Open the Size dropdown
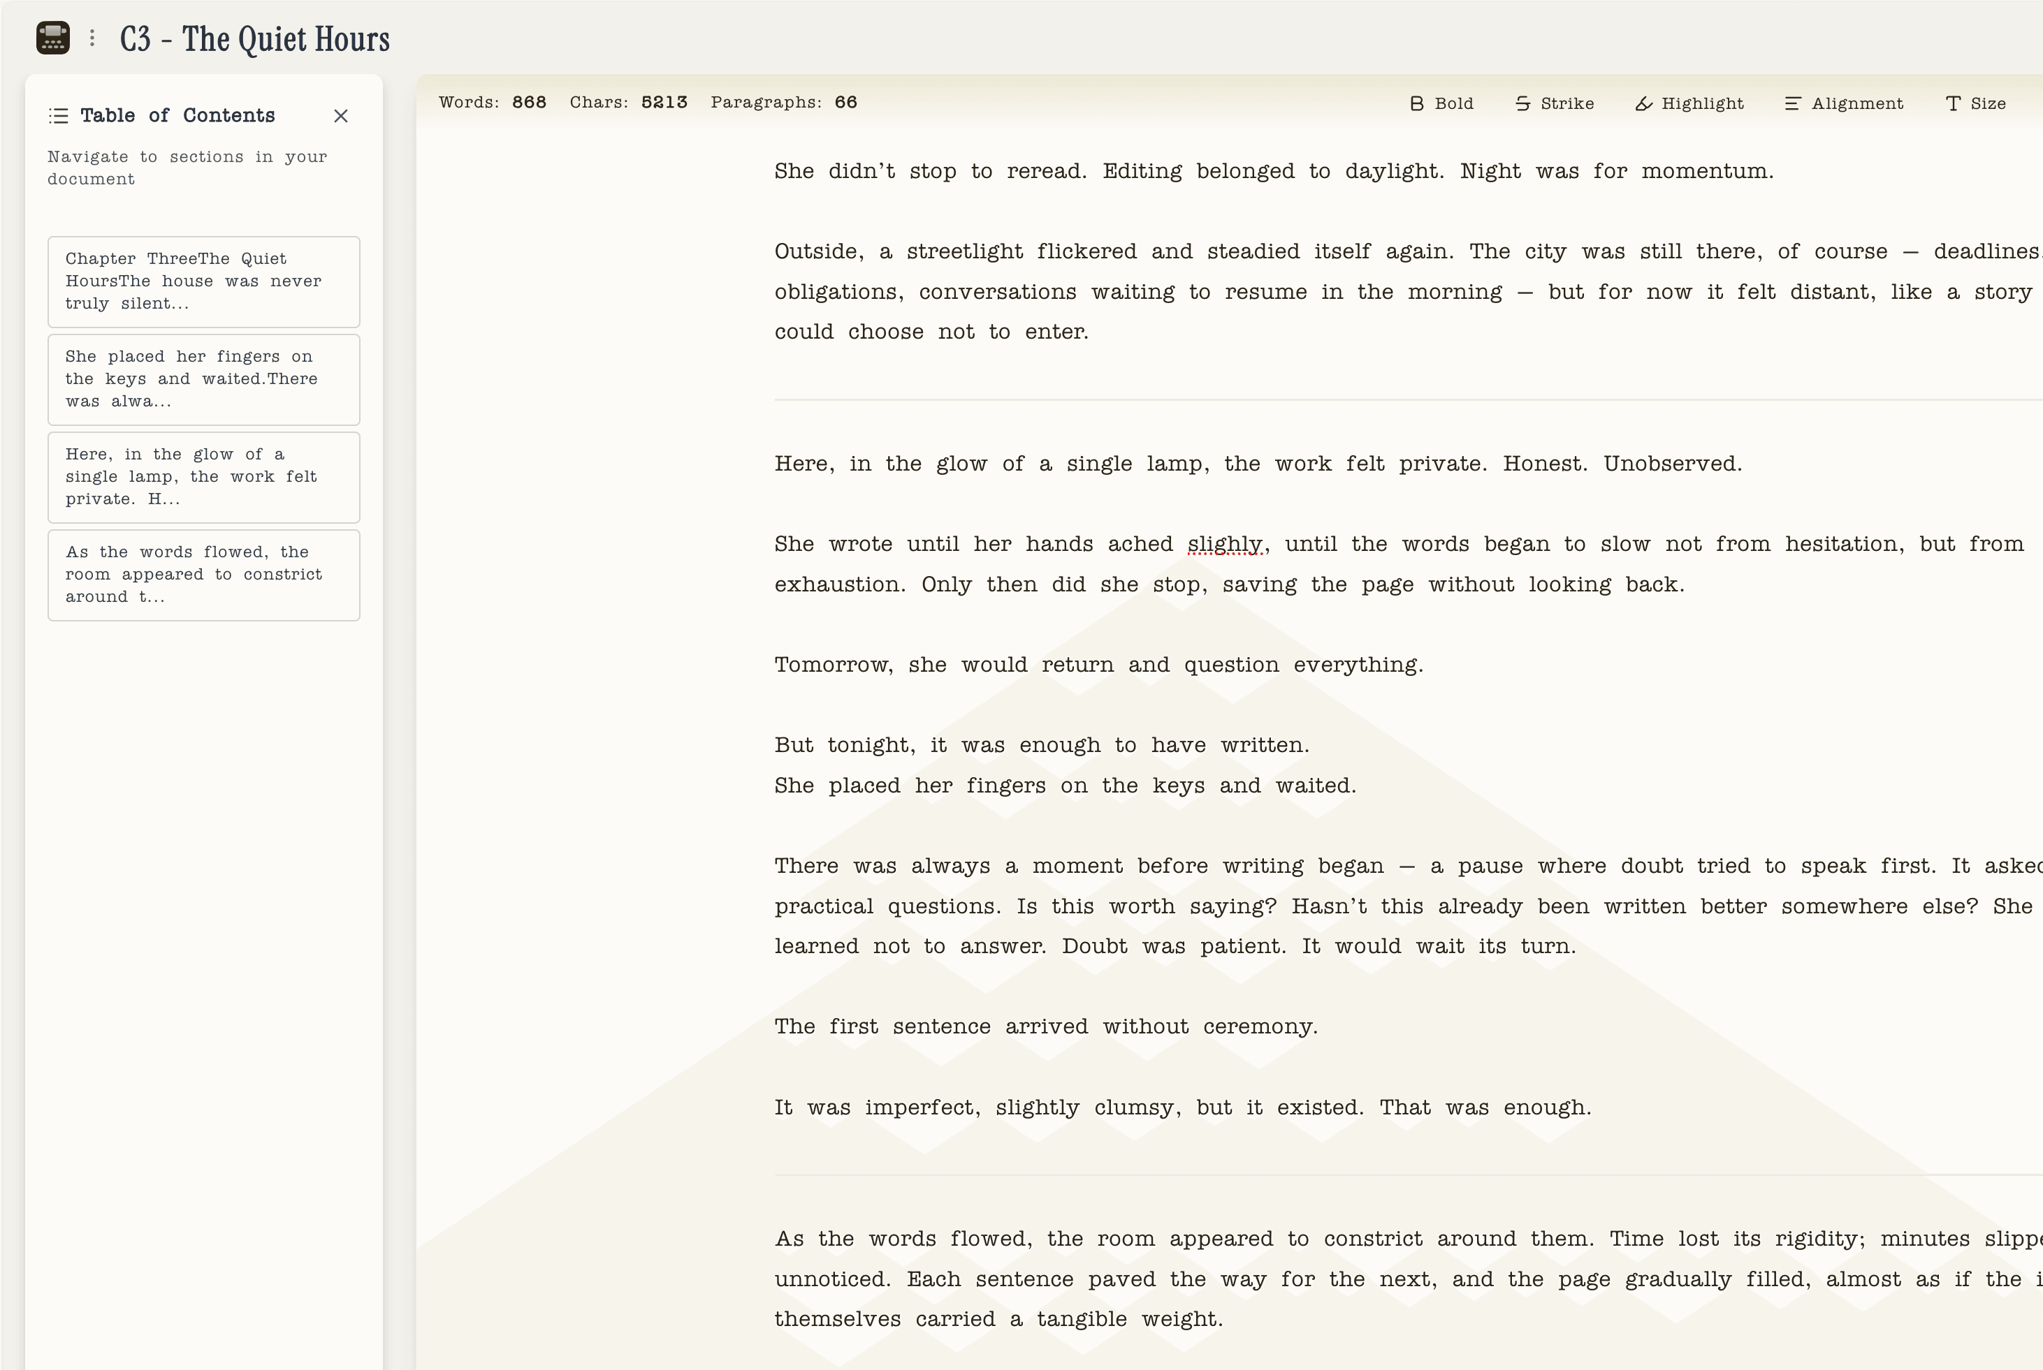Screen dimensions: 2043x1370 (1976, 103)
